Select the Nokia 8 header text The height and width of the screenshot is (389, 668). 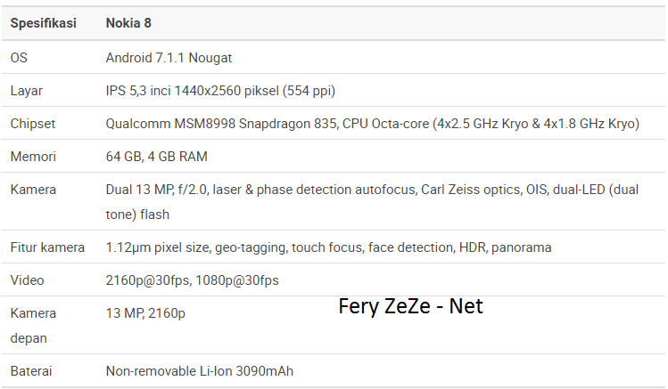[128, 23]
